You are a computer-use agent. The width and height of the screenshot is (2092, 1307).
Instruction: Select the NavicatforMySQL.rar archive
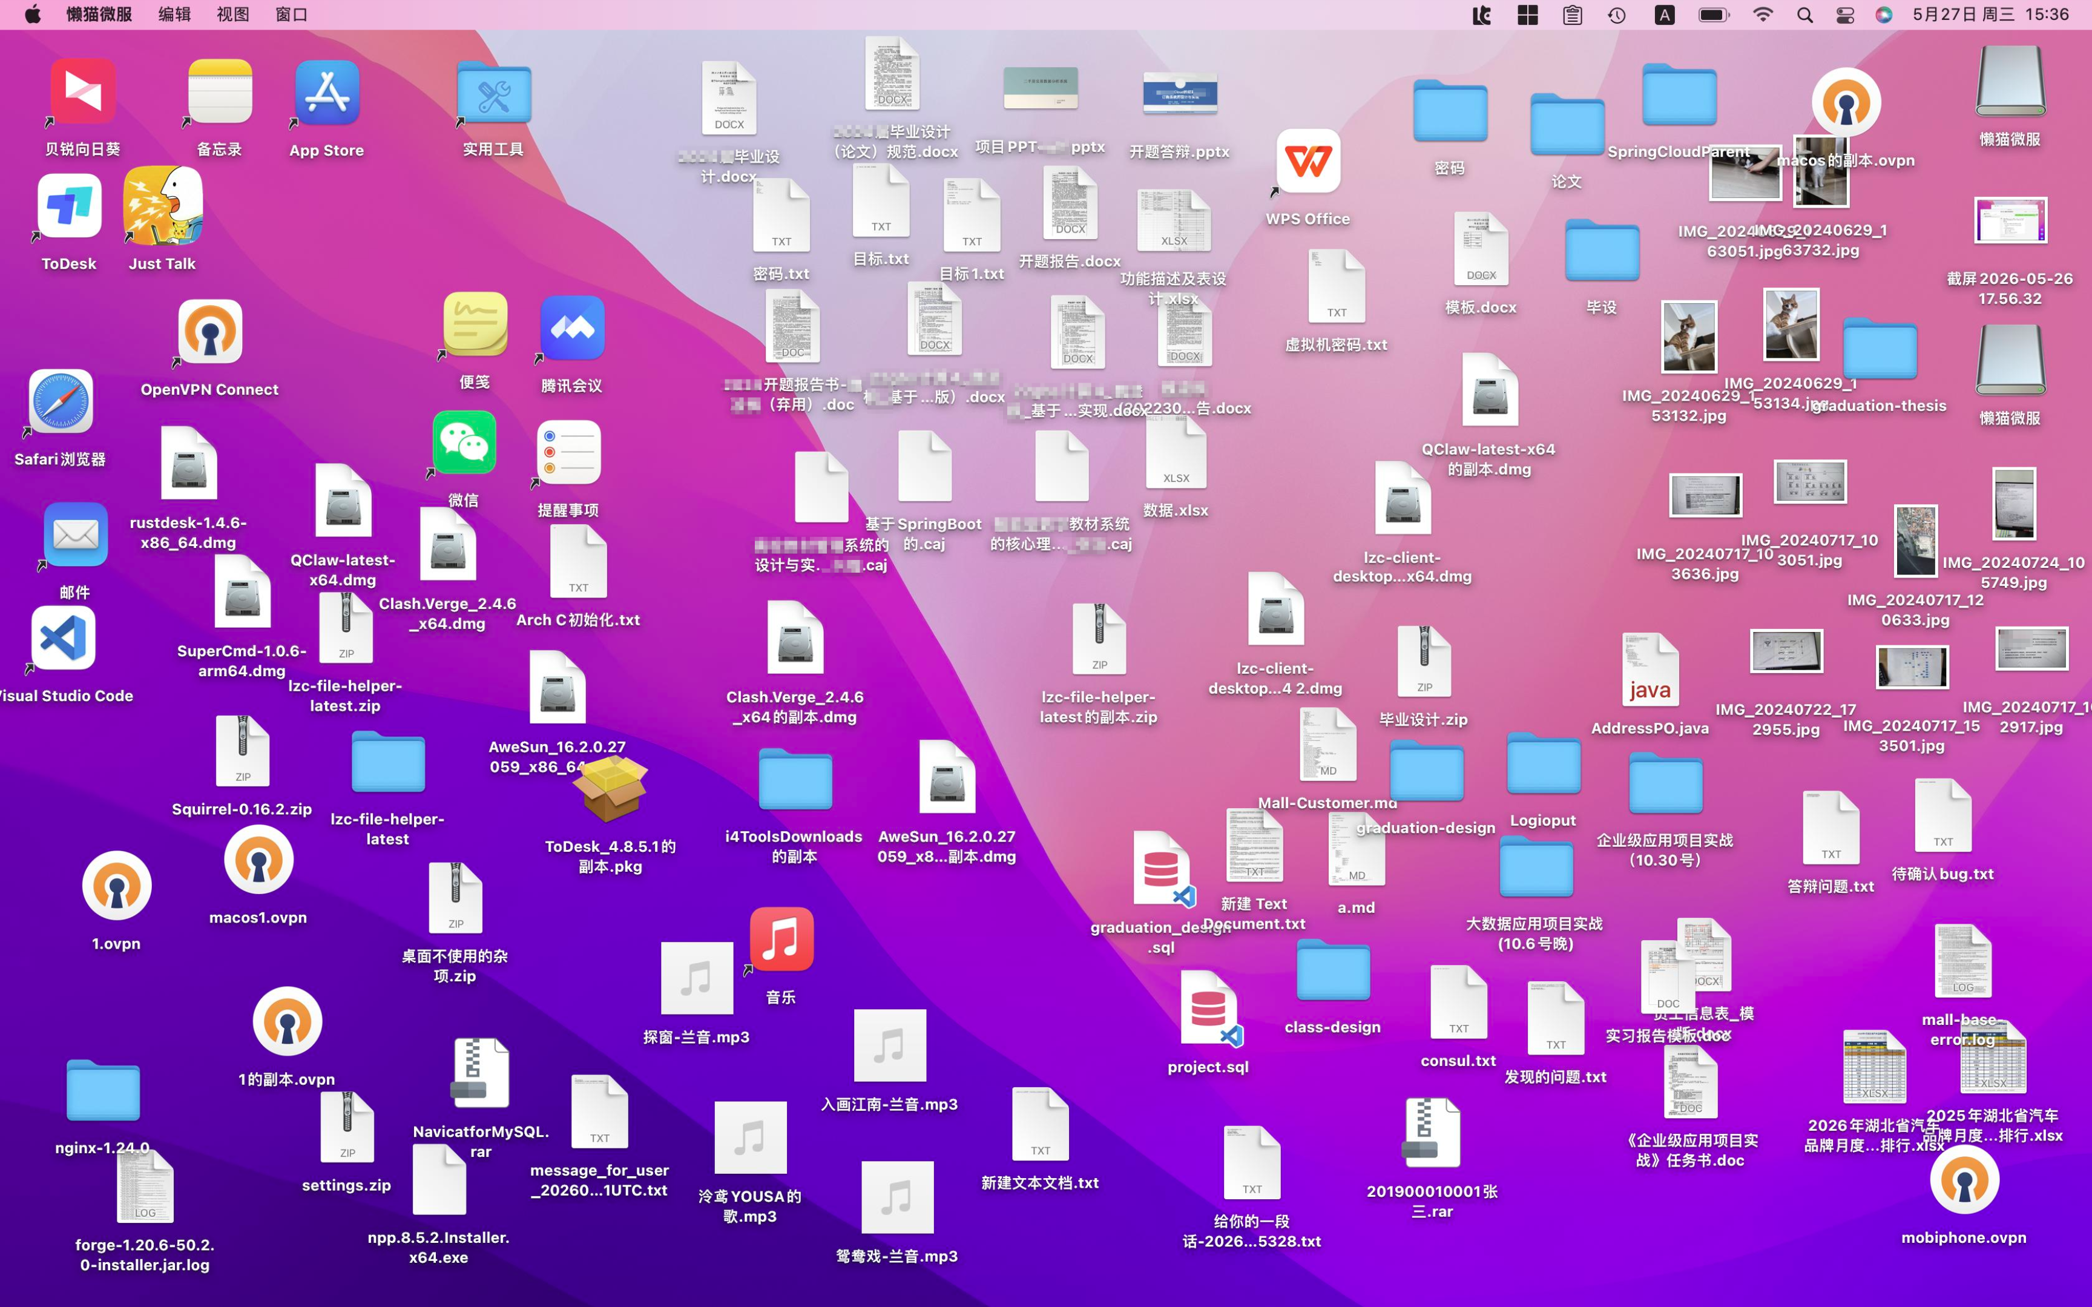pos(481,1073)
